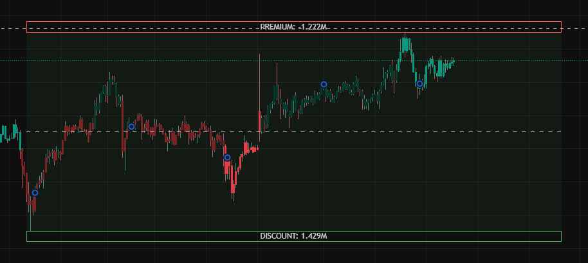The image size is (588, 263).
Task: Click the DISCOUNT: 1.429M label
Action: [294, 236]
